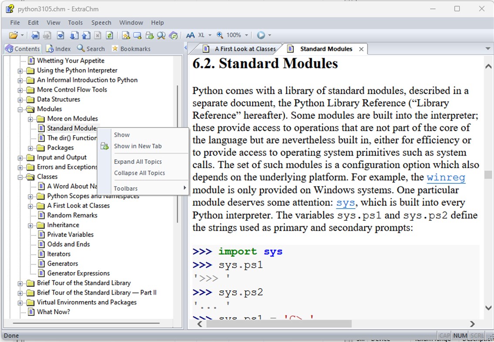This screenshot has height=342, width=494.
Task: Select the Private Variables topic
Action: [x=70, y=234]
